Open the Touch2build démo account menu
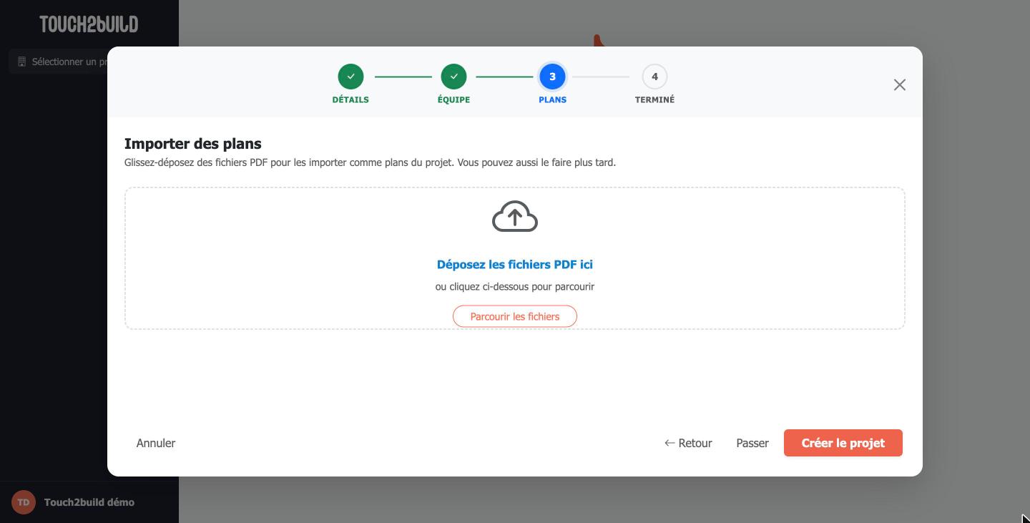Image resolution: width=1030 pixels, height=523 pixels. pos(89,502)
